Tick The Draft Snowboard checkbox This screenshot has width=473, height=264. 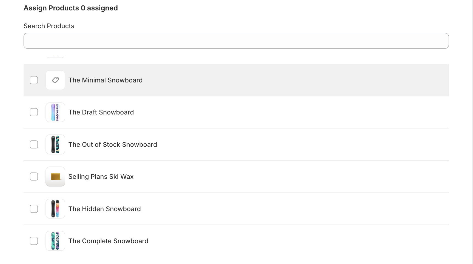(x=34, y=112)
